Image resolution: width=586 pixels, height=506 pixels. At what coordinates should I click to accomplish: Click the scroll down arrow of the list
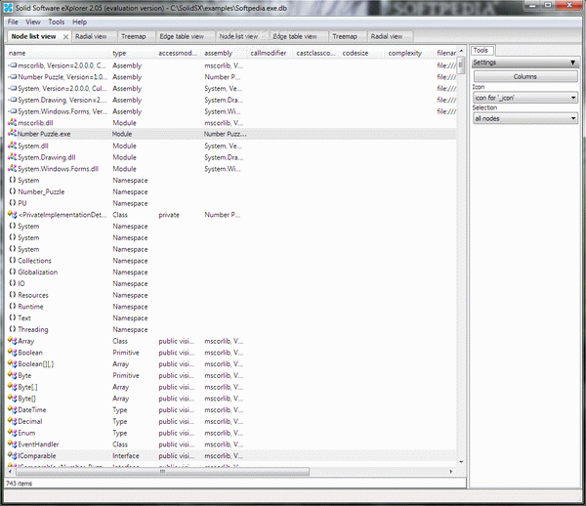tap(461, 462)
